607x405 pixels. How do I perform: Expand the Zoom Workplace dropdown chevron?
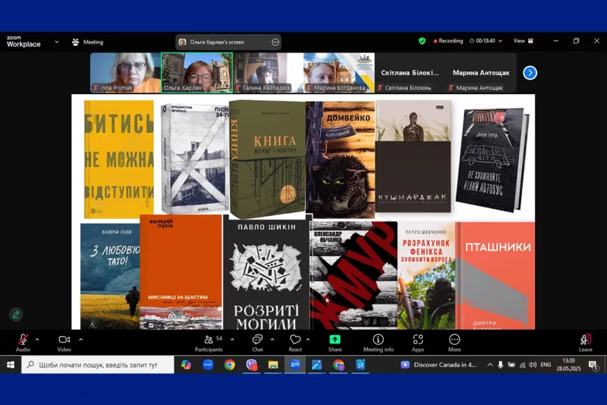point(57,42)
